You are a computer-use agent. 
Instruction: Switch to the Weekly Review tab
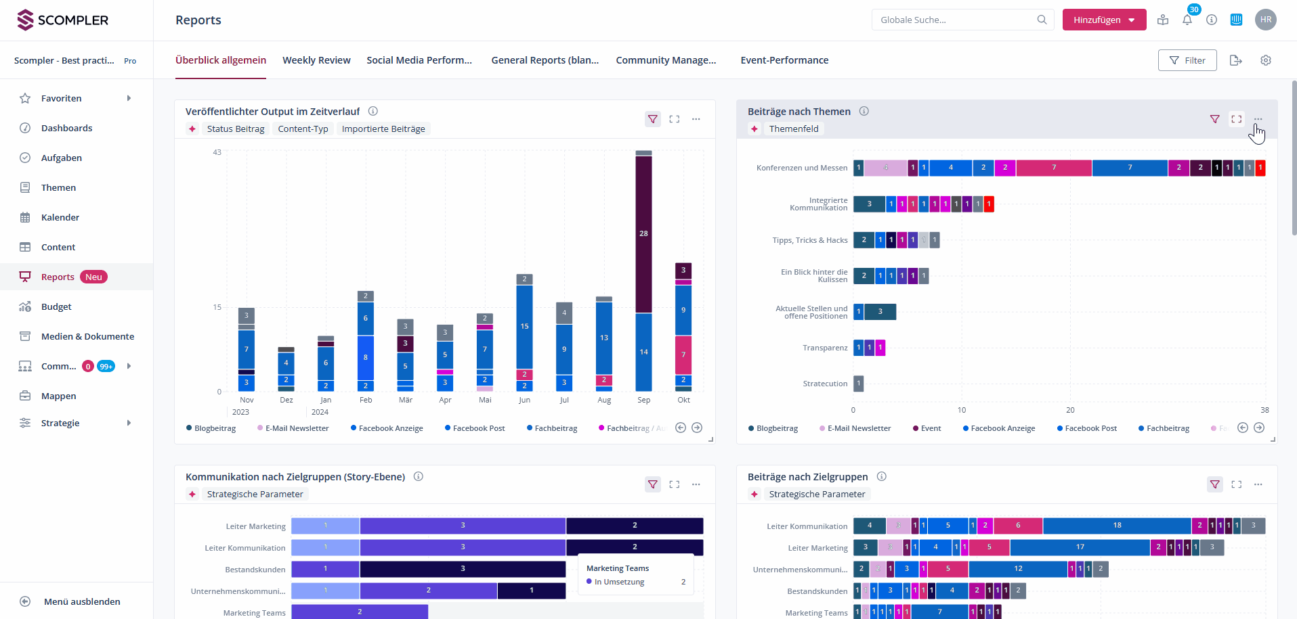point(316,60)
